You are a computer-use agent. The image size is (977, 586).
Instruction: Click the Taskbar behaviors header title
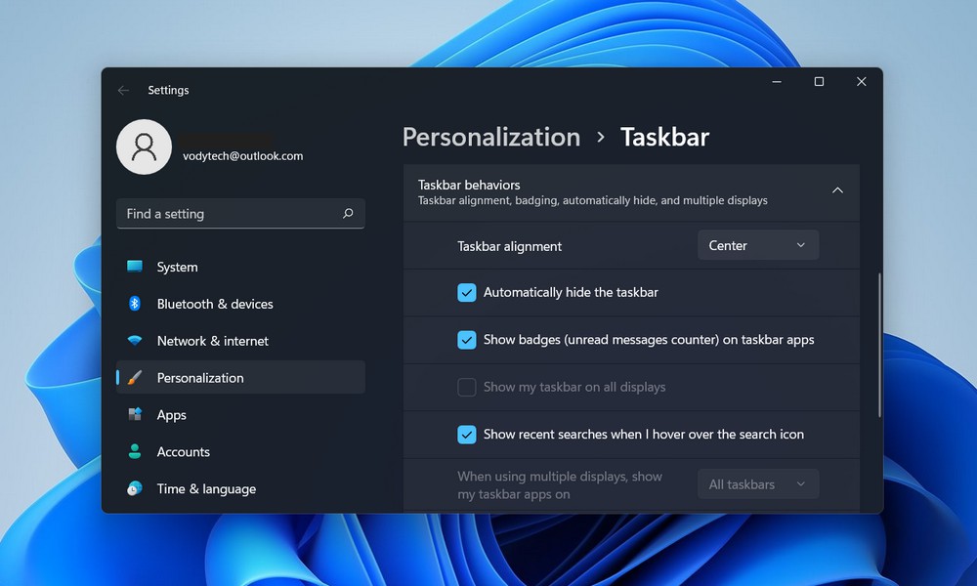click(x=469, y=185)
